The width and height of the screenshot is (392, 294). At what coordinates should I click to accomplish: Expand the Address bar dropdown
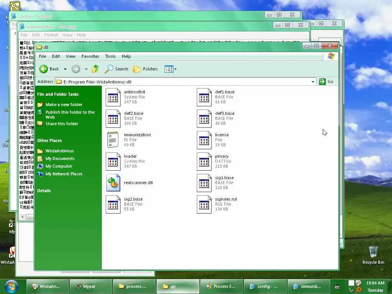click(x=313, y=82)
